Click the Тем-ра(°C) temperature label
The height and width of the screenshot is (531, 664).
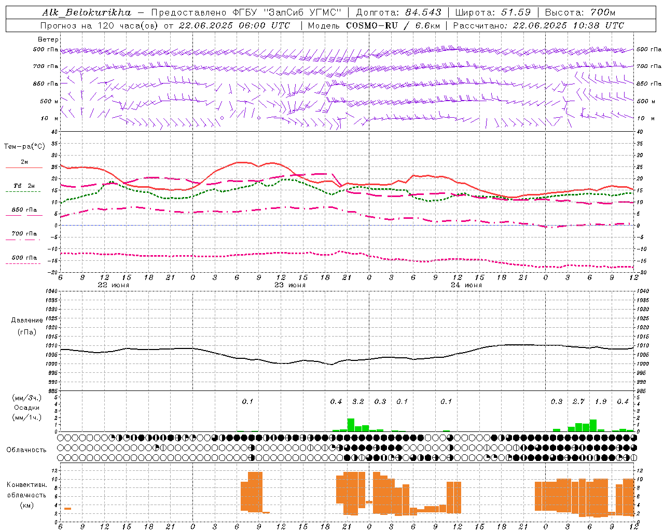(x=24, y=147)
